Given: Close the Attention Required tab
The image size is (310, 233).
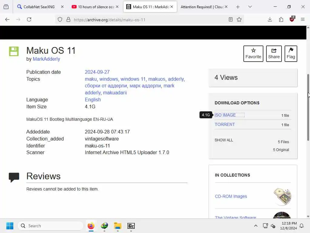Looking at the screenshot, I should (226, 7).
